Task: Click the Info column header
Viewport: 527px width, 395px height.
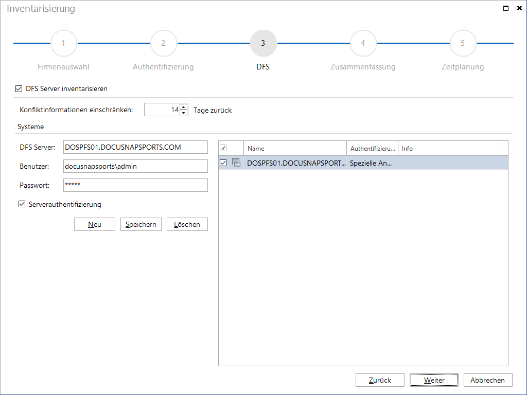Action: pos(449,148)
